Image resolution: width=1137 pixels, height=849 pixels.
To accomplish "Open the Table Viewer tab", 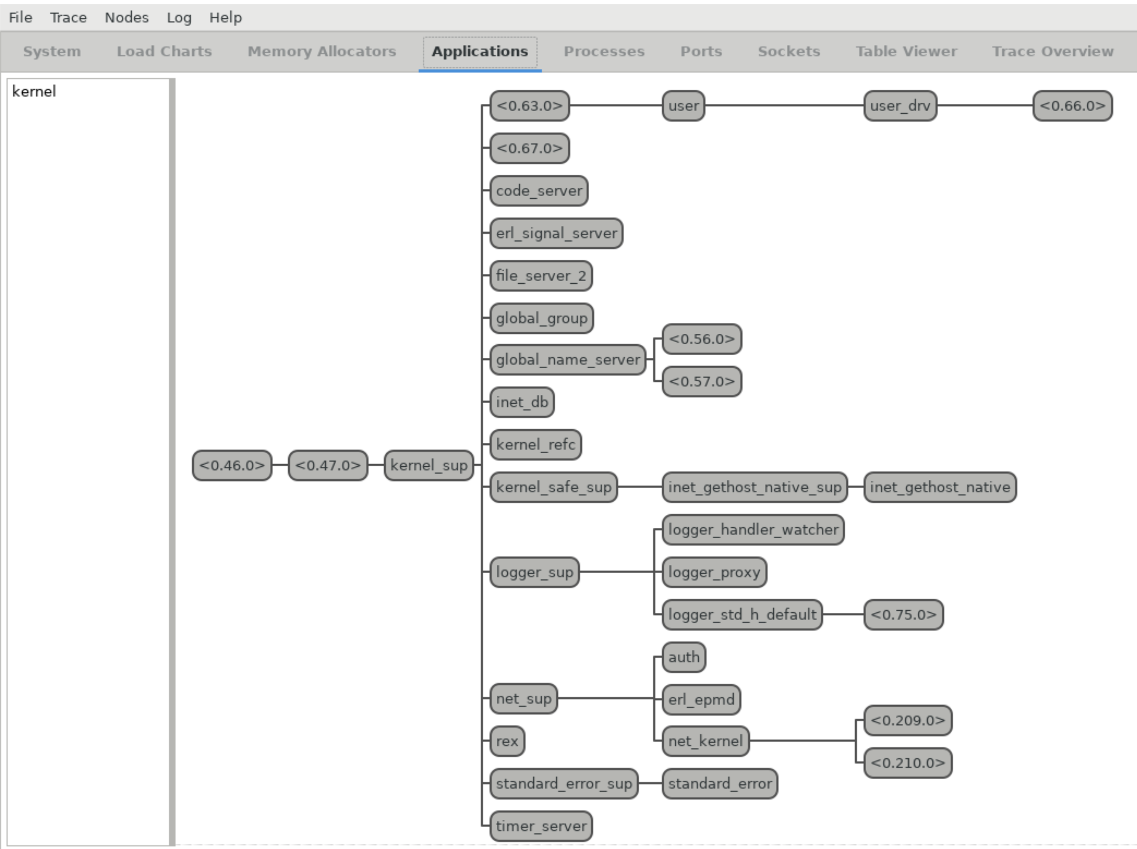I will pyautogui.click(x=906, y=51).
